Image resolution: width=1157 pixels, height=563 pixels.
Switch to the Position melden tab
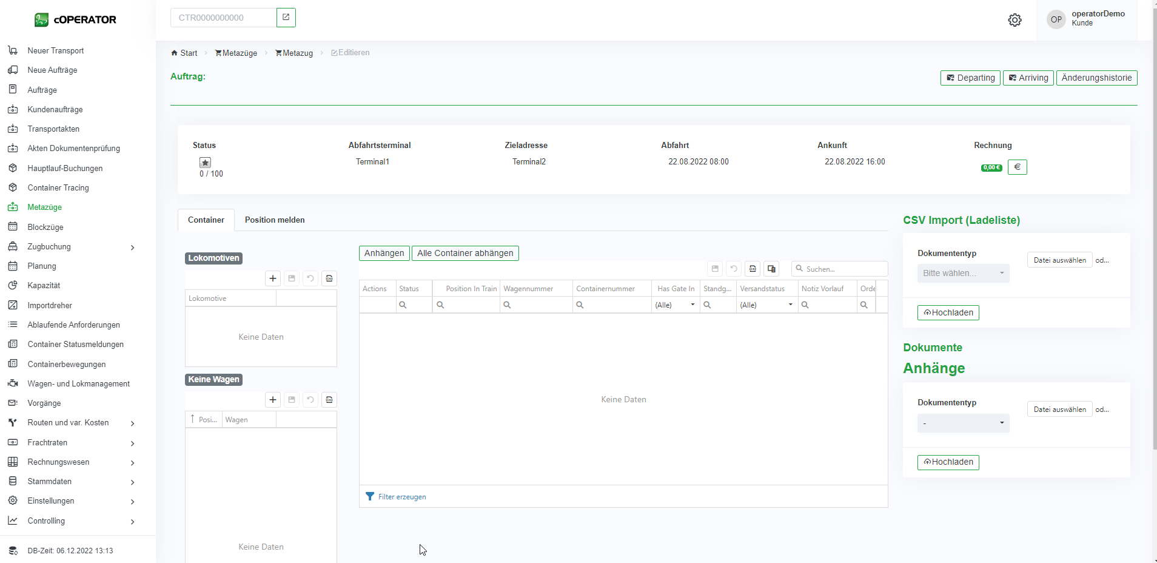pos(275,220)
